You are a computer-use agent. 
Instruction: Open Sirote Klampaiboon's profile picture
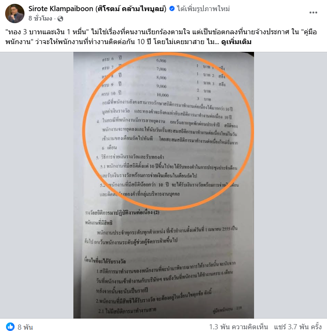[15, 13]
